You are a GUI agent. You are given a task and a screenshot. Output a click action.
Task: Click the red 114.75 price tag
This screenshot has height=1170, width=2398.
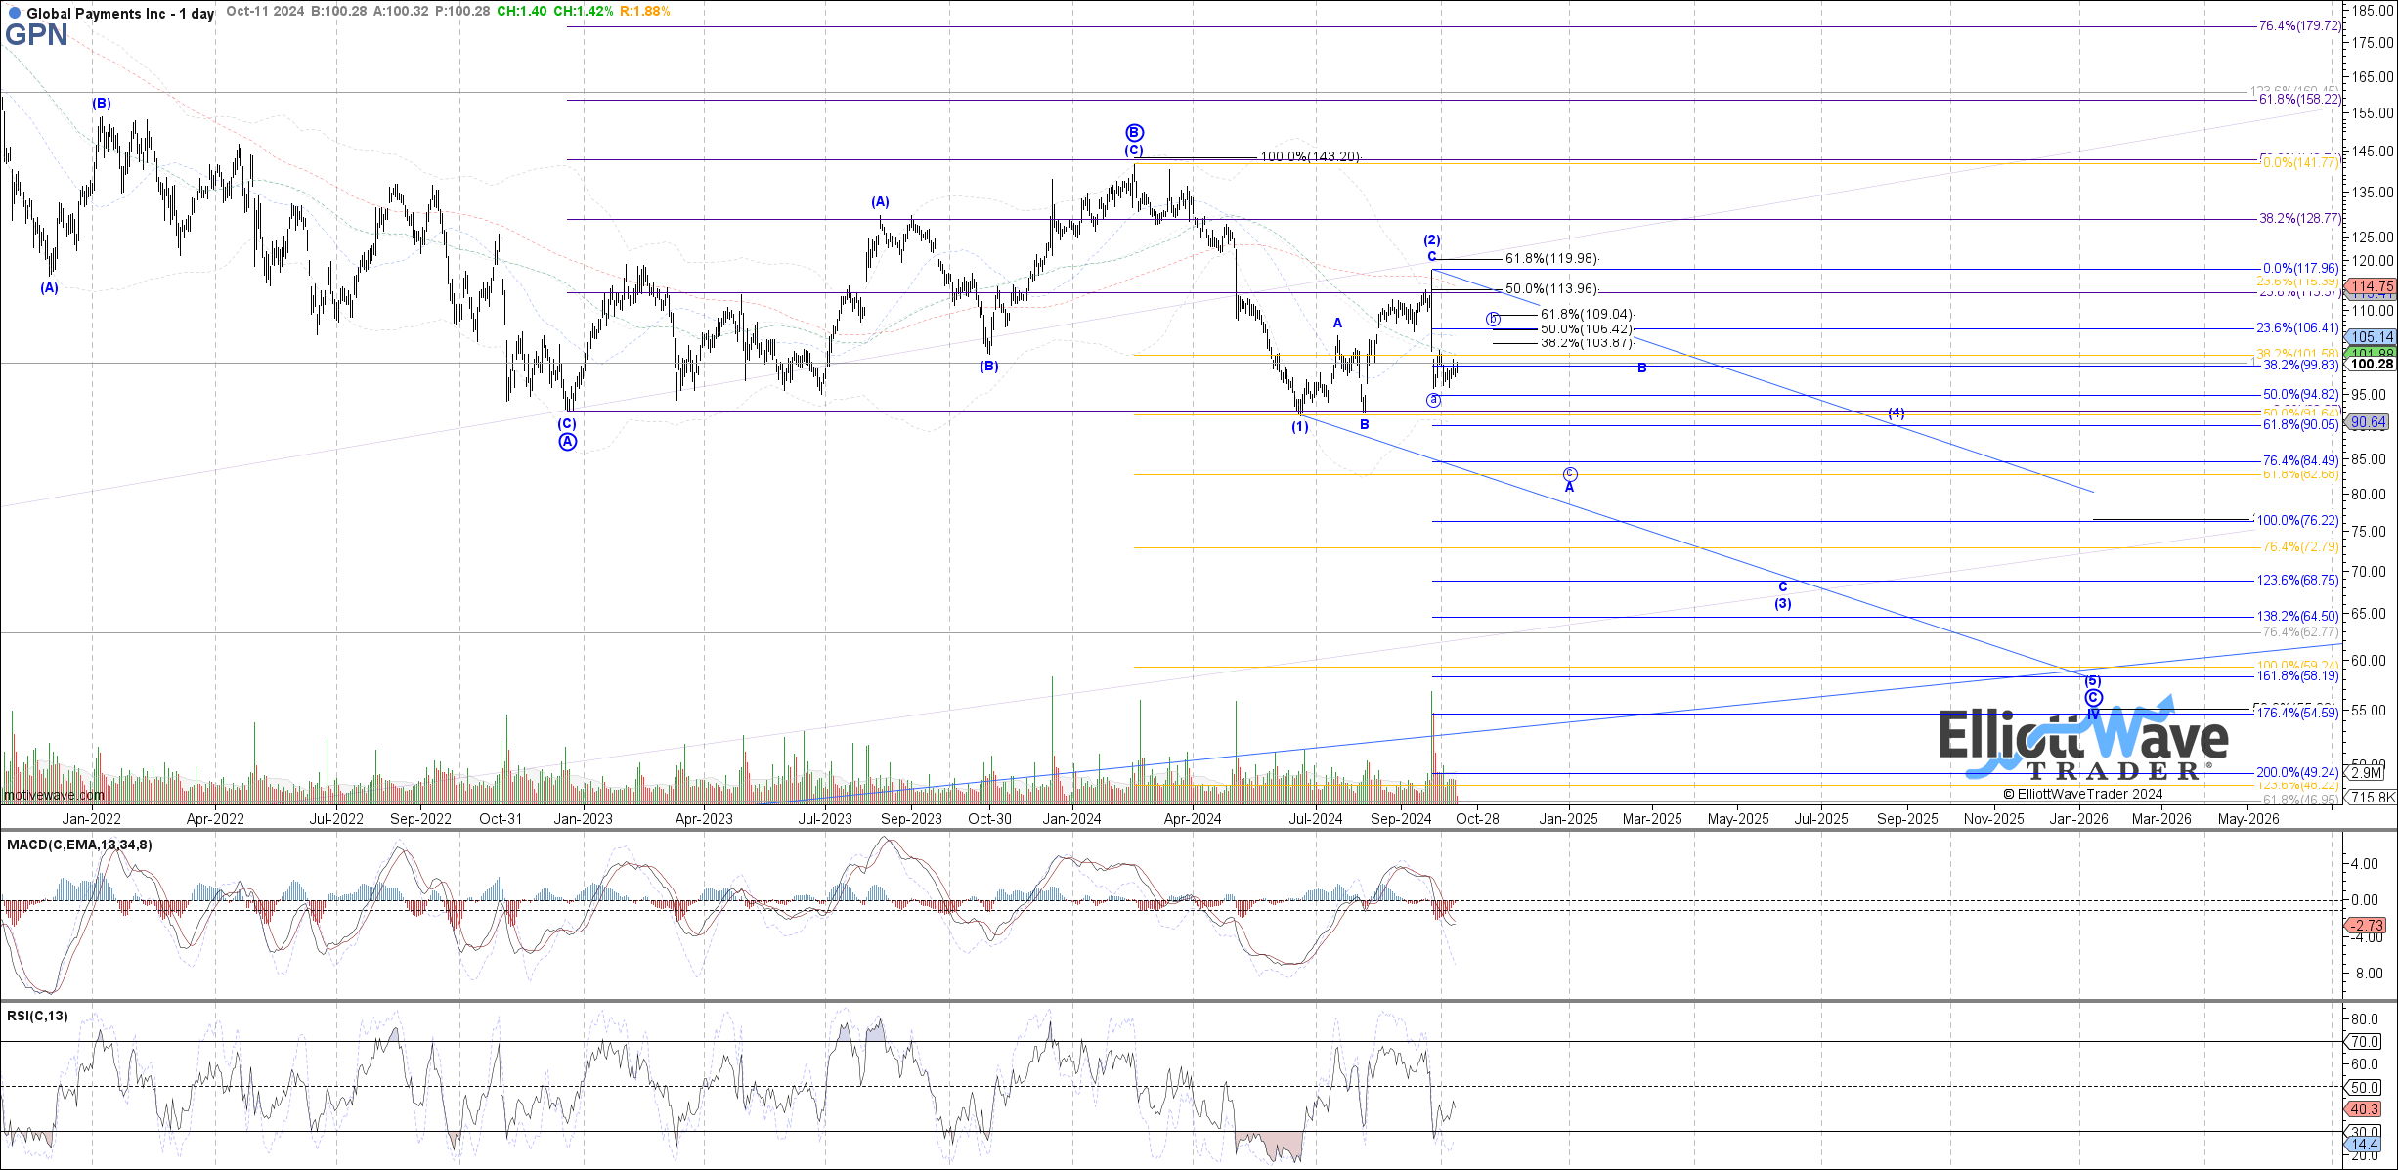coord(2373,286)
